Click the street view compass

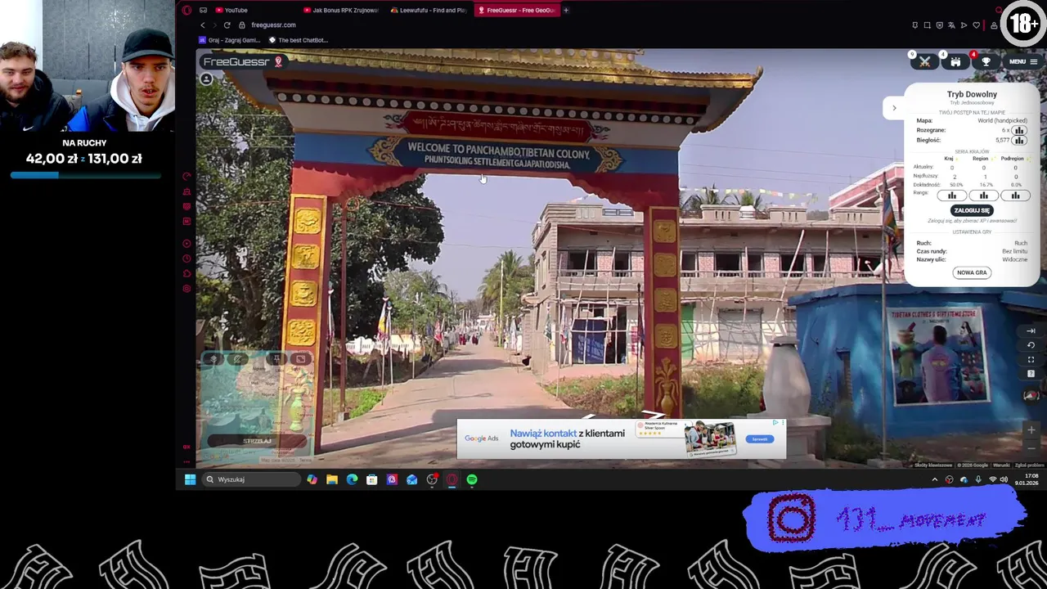click(x=1031, y=395)
